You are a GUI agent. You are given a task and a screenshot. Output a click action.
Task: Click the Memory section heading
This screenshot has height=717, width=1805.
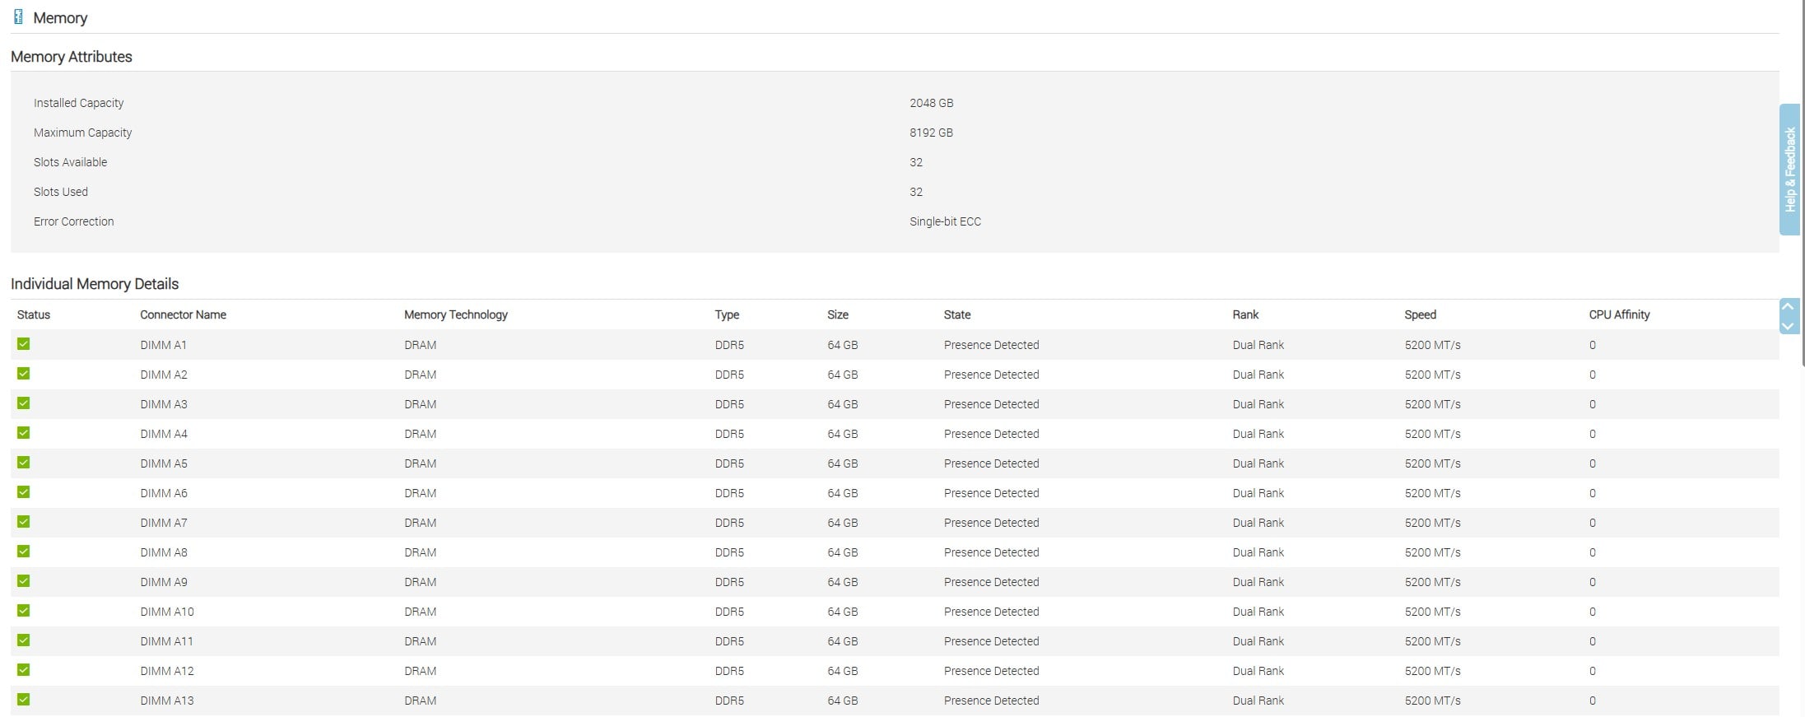tap(60, 18)
